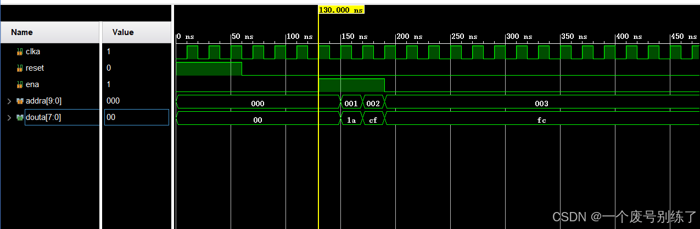Click the 130.000 ns cursor marker

click(341, 10)
